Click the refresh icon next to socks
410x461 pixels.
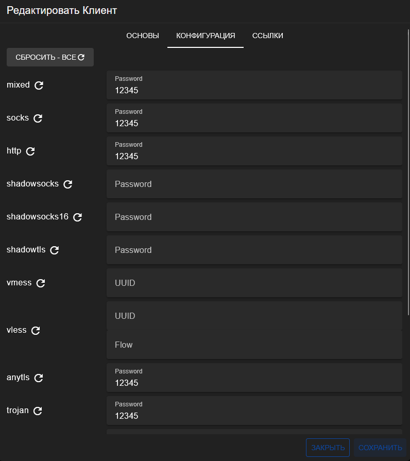tap(38, 118)
